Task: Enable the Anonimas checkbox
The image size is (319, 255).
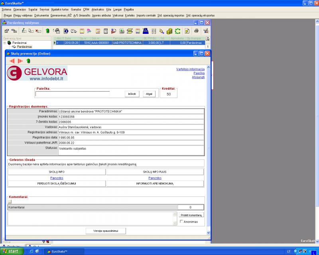Action: [182, 222]
